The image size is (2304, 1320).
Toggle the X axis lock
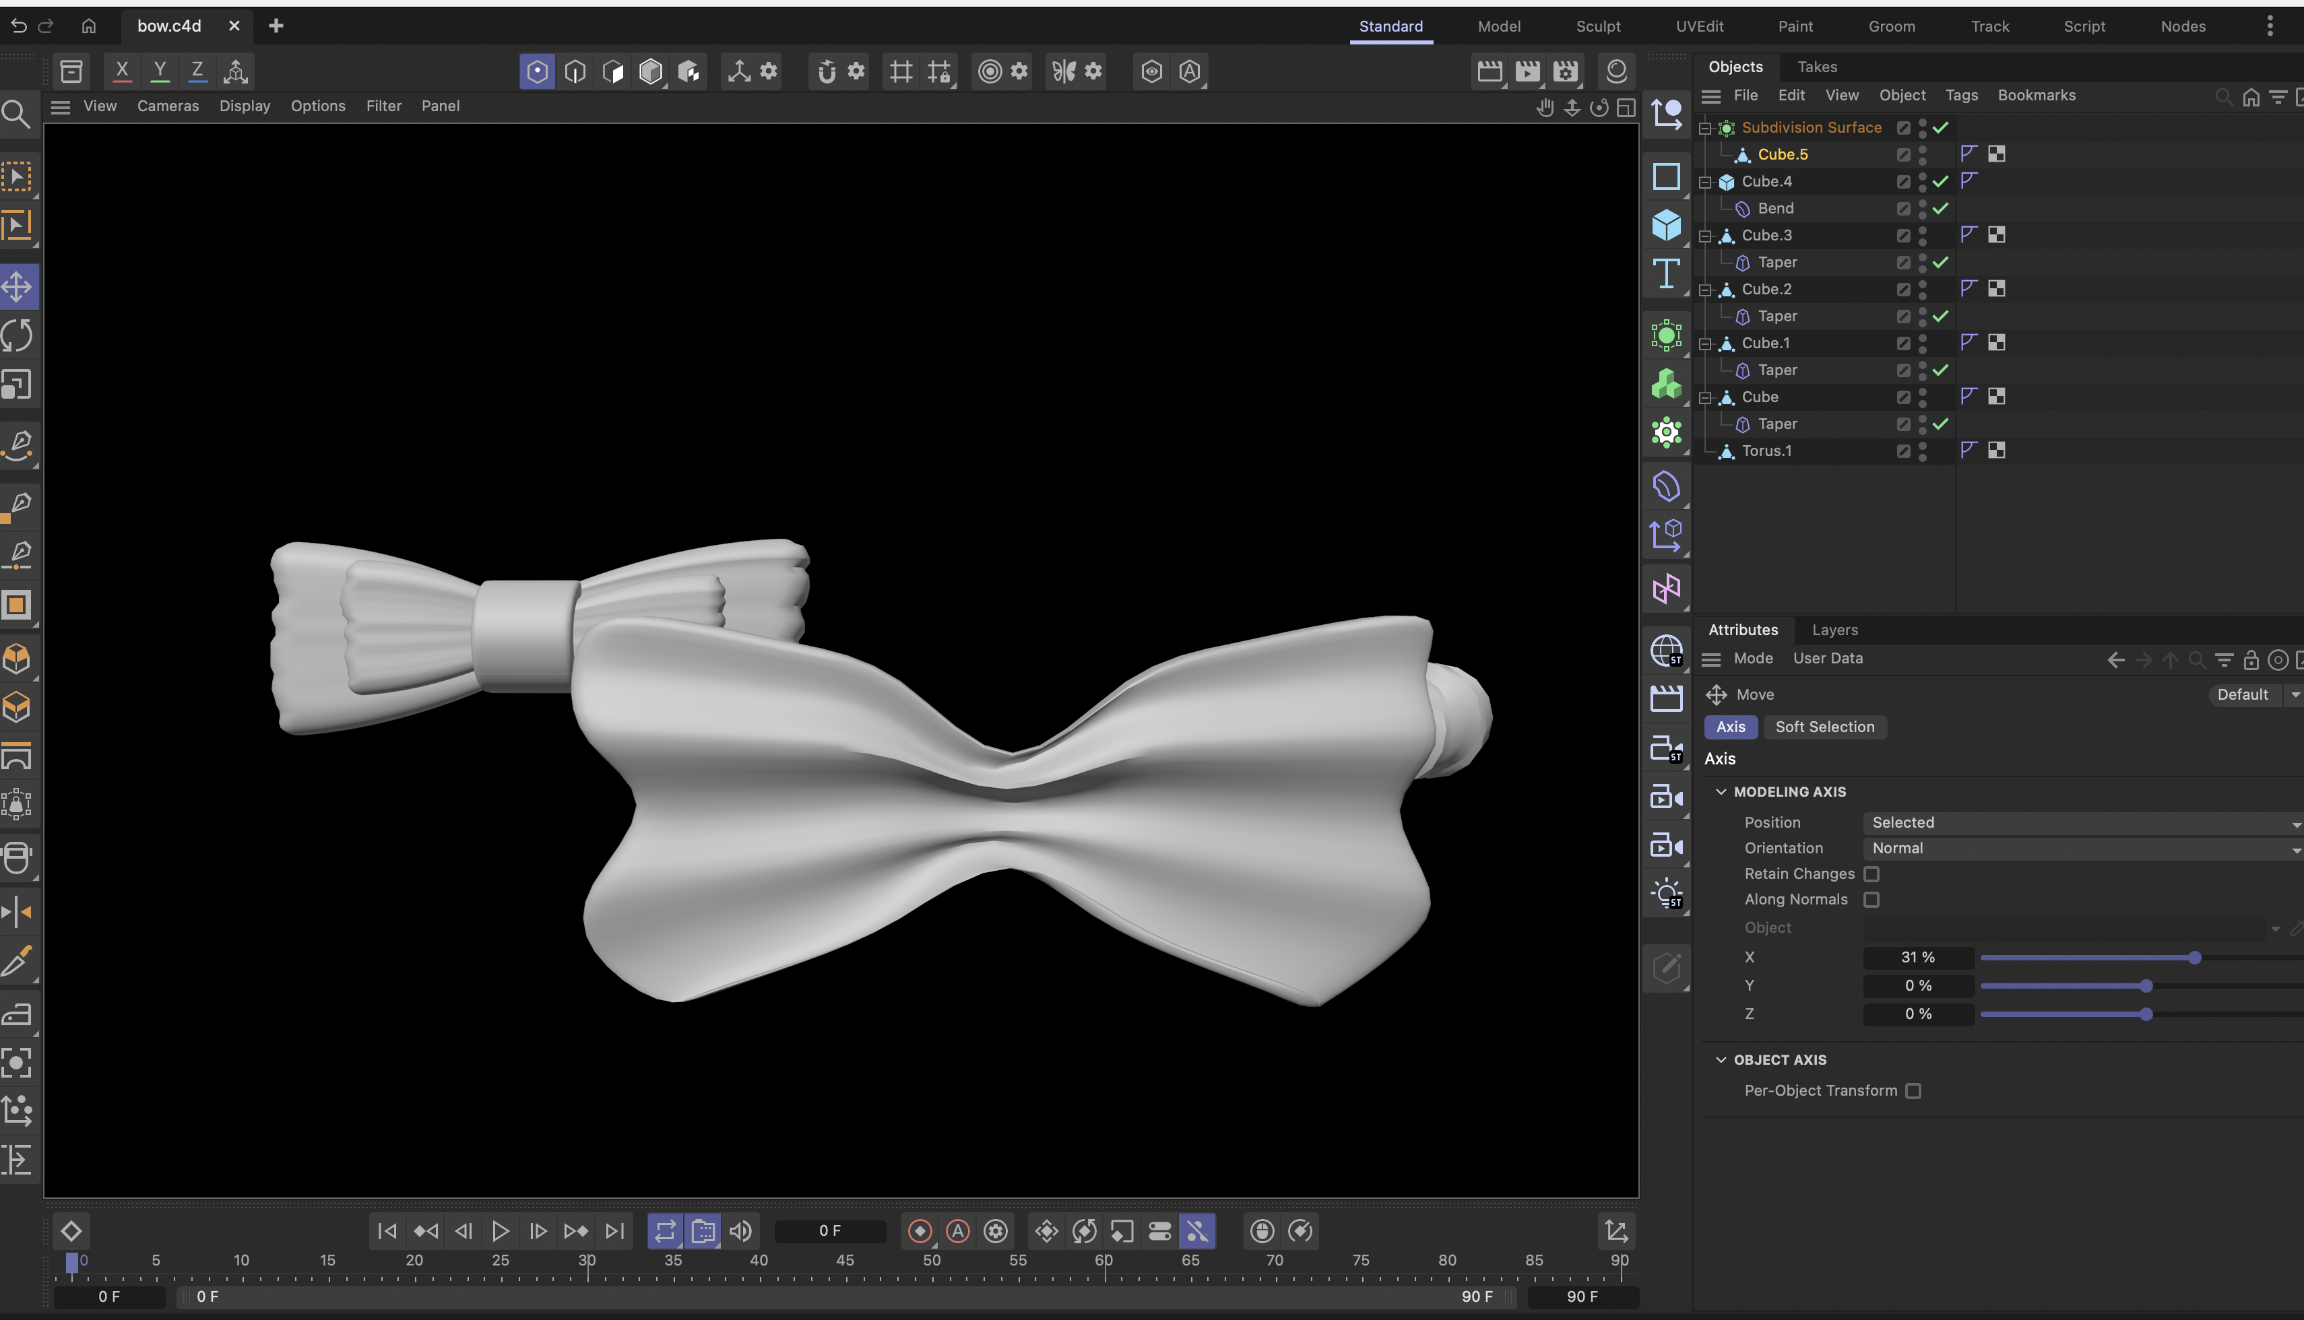121,71
